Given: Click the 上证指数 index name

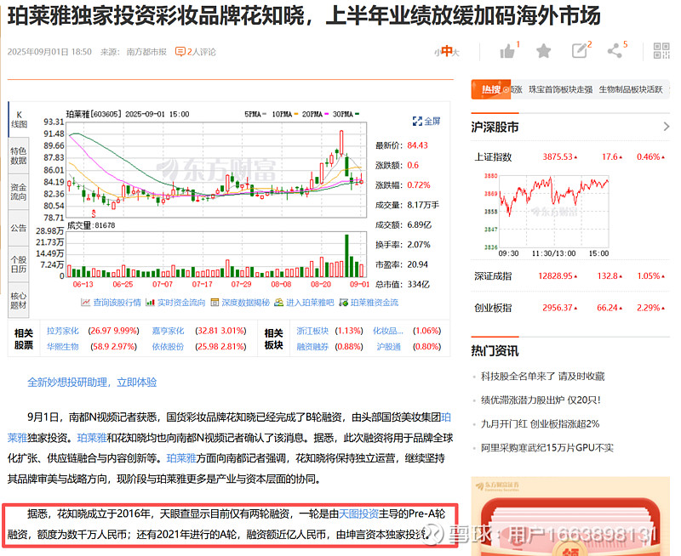Looking at the screenshot, I should click(x=493, y=157).
